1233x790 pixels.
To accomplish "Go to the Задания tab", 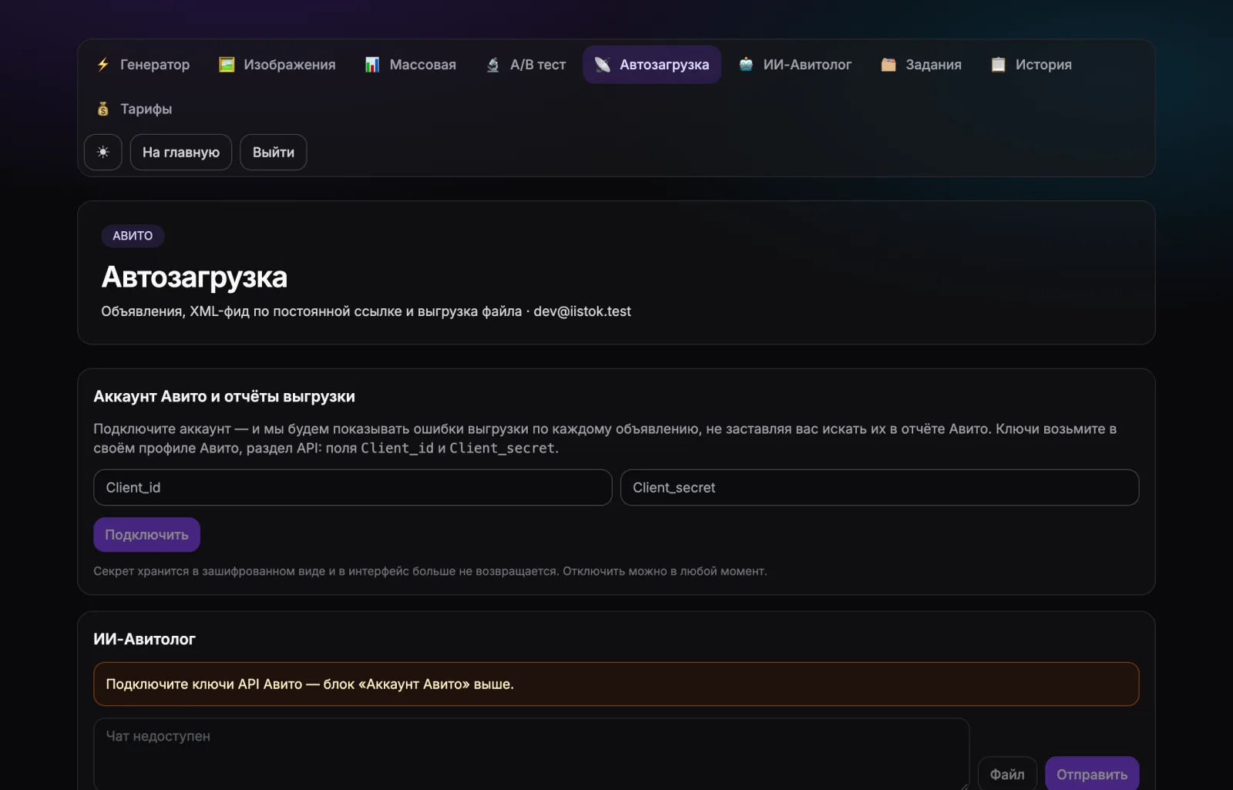I will coord(922,65).
